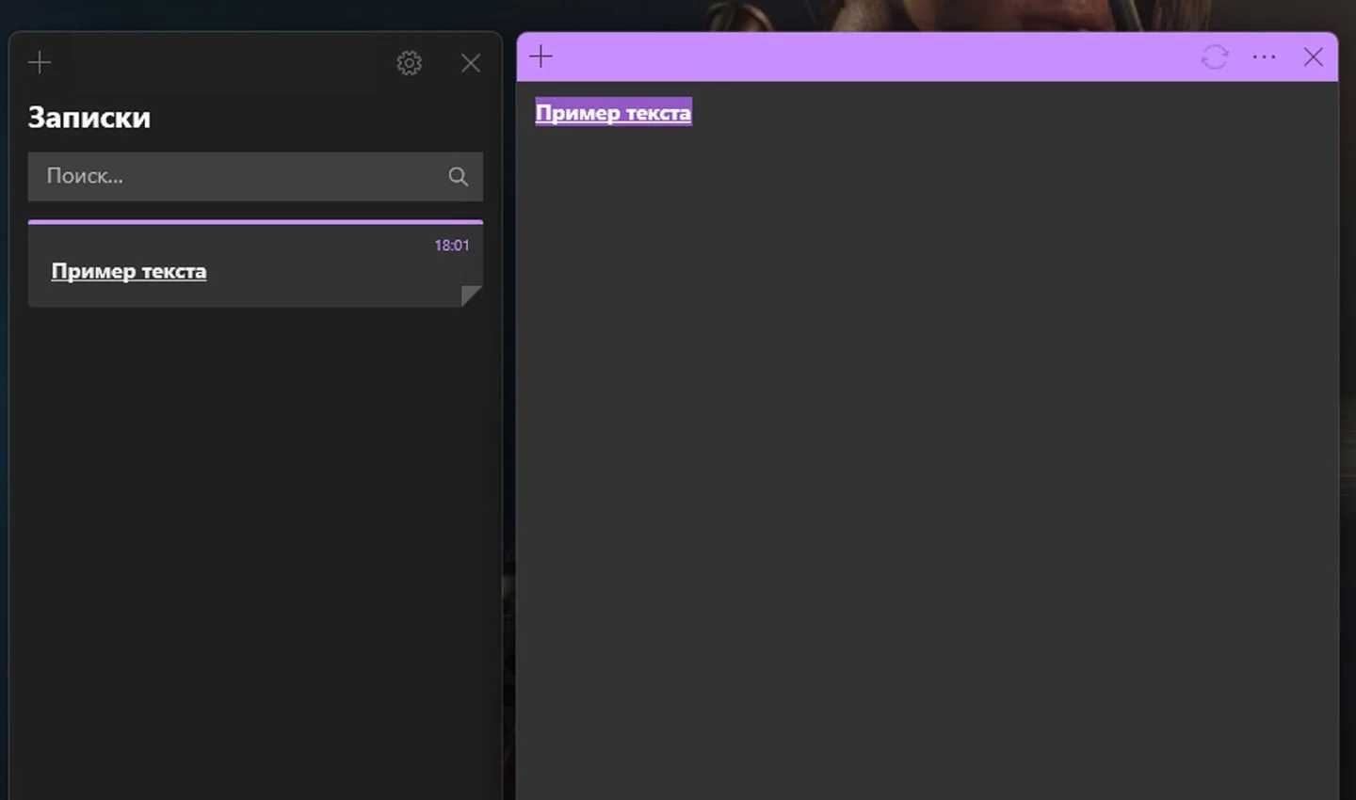This screenshot has width=1356, height=800.
Task: Click the Записки heading
Action: [x=89, y=118]
